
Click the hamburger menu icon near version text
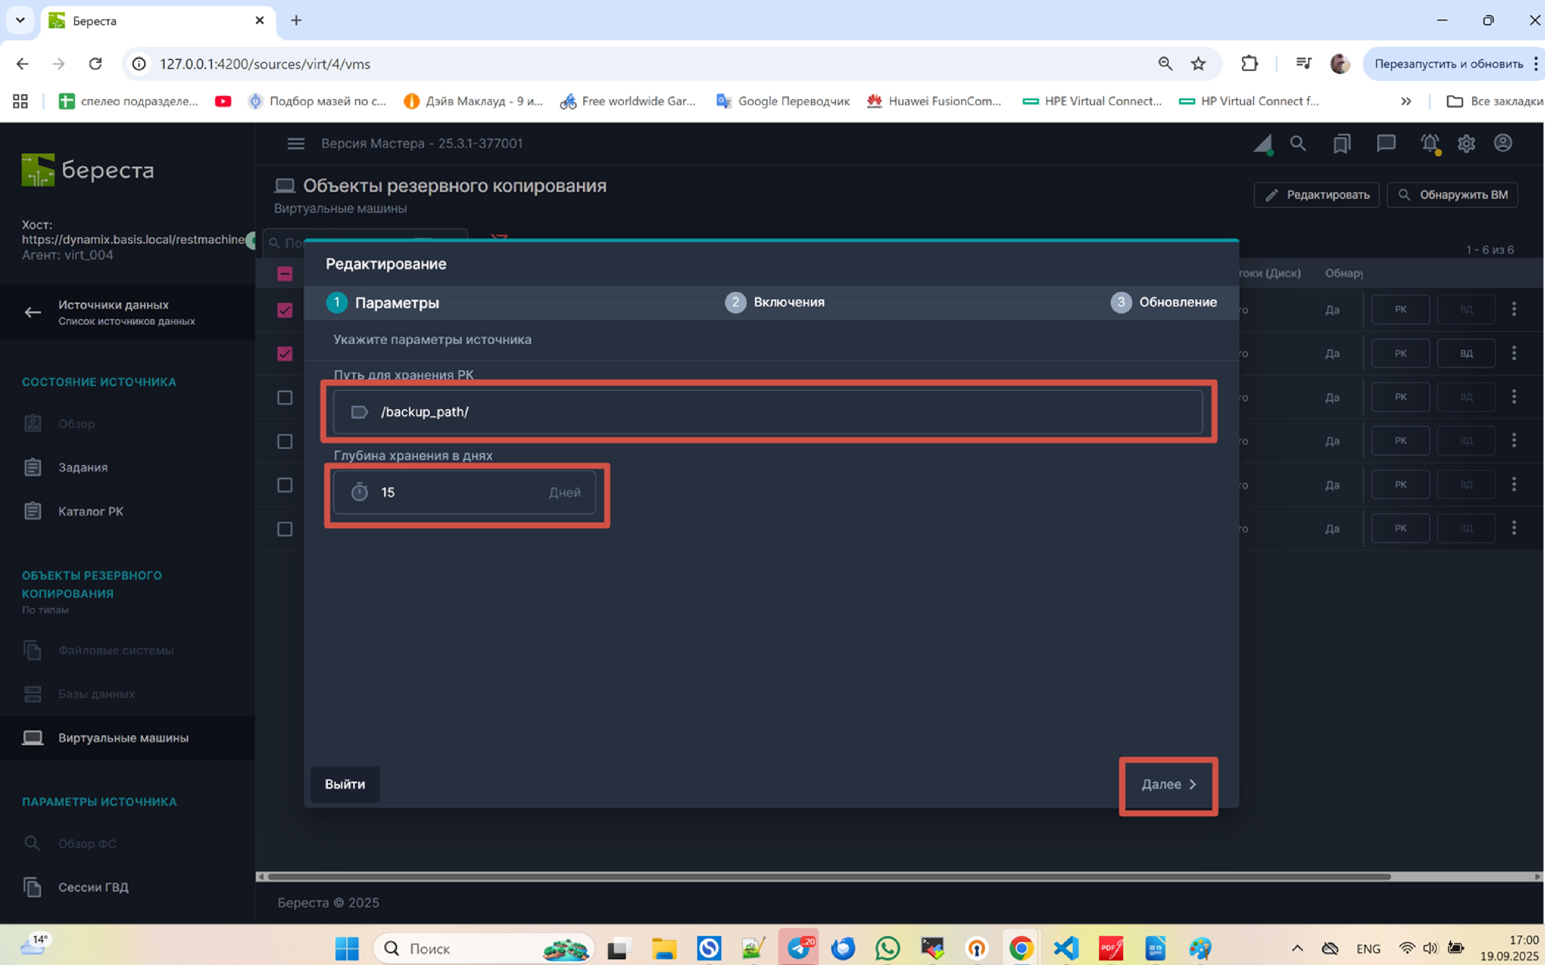(295, 144)
